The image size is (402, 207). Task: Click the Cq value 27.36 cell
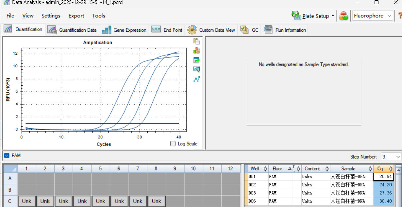(x=384, y=193)
